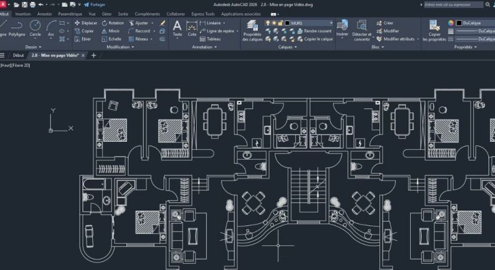The width and height of the screenshot is (495, 270).
Task: Select the Cote dimension tool
Action: 192,28
